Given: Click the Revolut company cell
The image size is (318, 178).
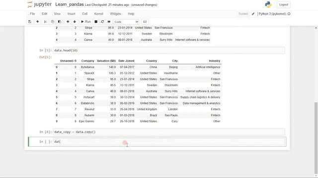Looking at the screenshot, I should [x=89, y=109].
